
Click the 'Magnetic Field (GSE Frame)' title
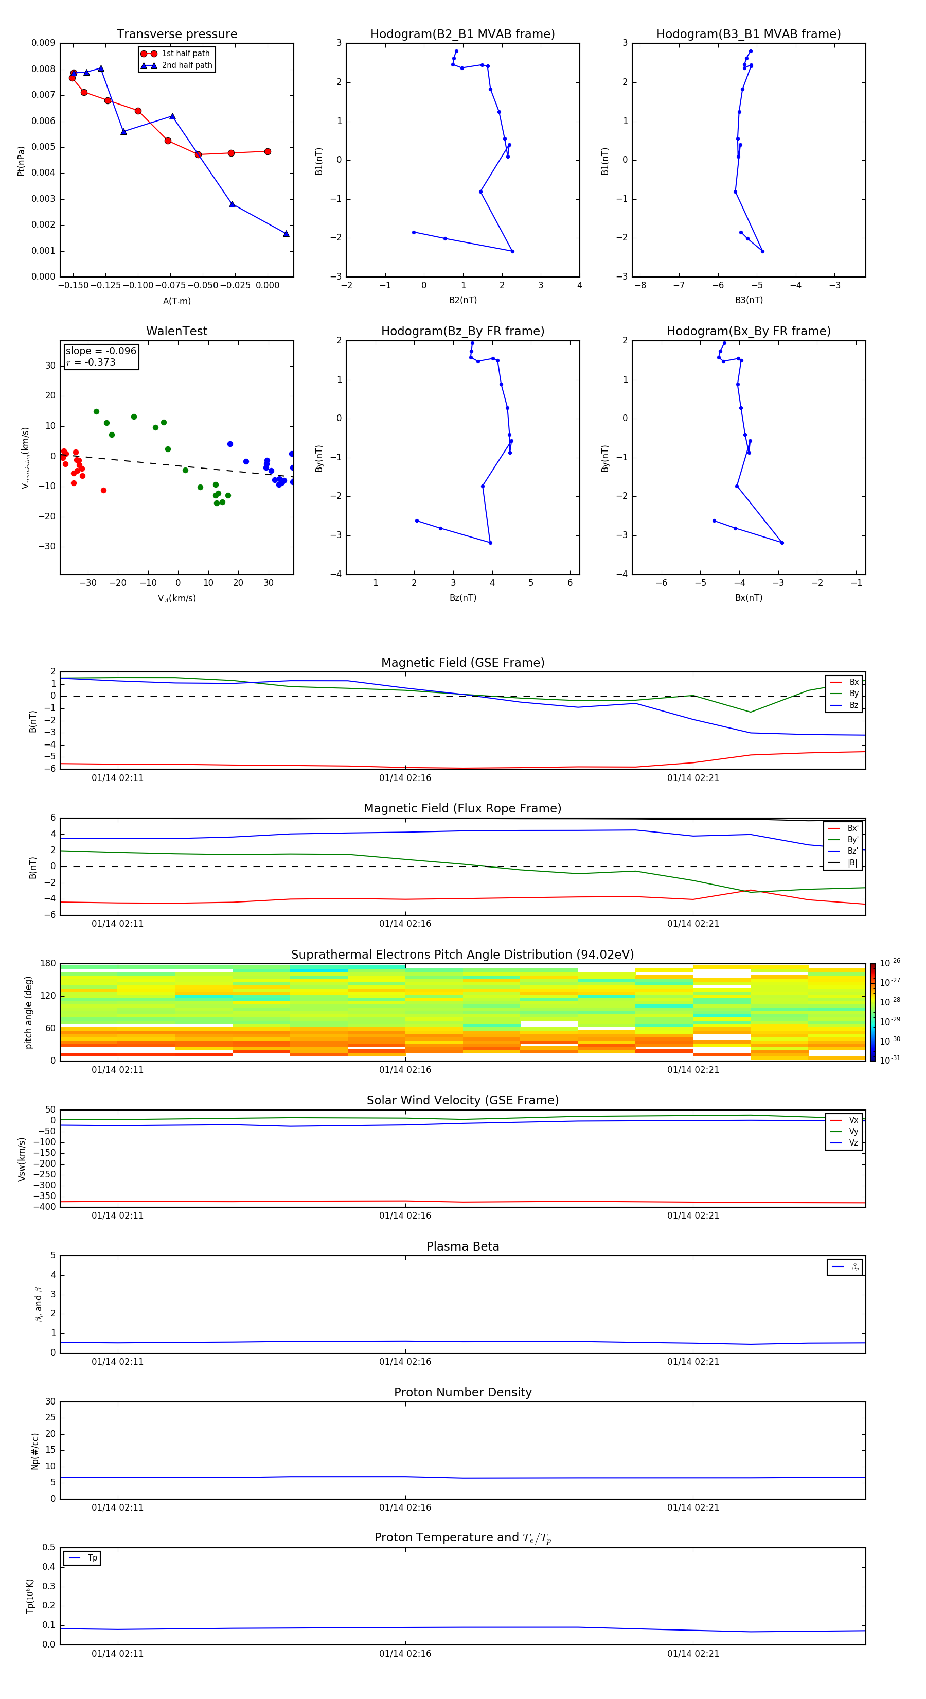point(462,663)
